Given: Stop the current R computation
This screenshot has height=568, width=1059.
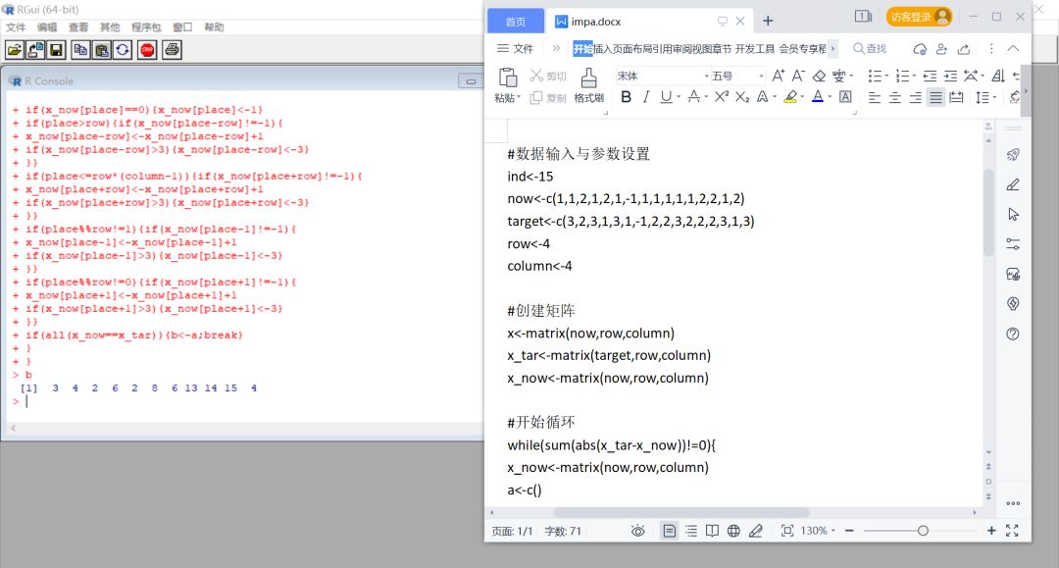Looking at the screenshot, I should 147,50.
